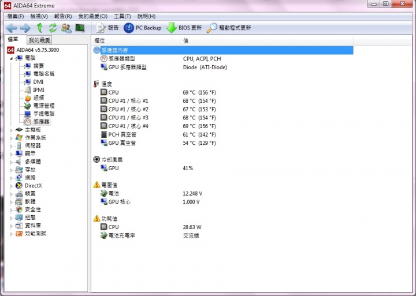Collapse the 電腦 tree node arrow

[11, 58]
